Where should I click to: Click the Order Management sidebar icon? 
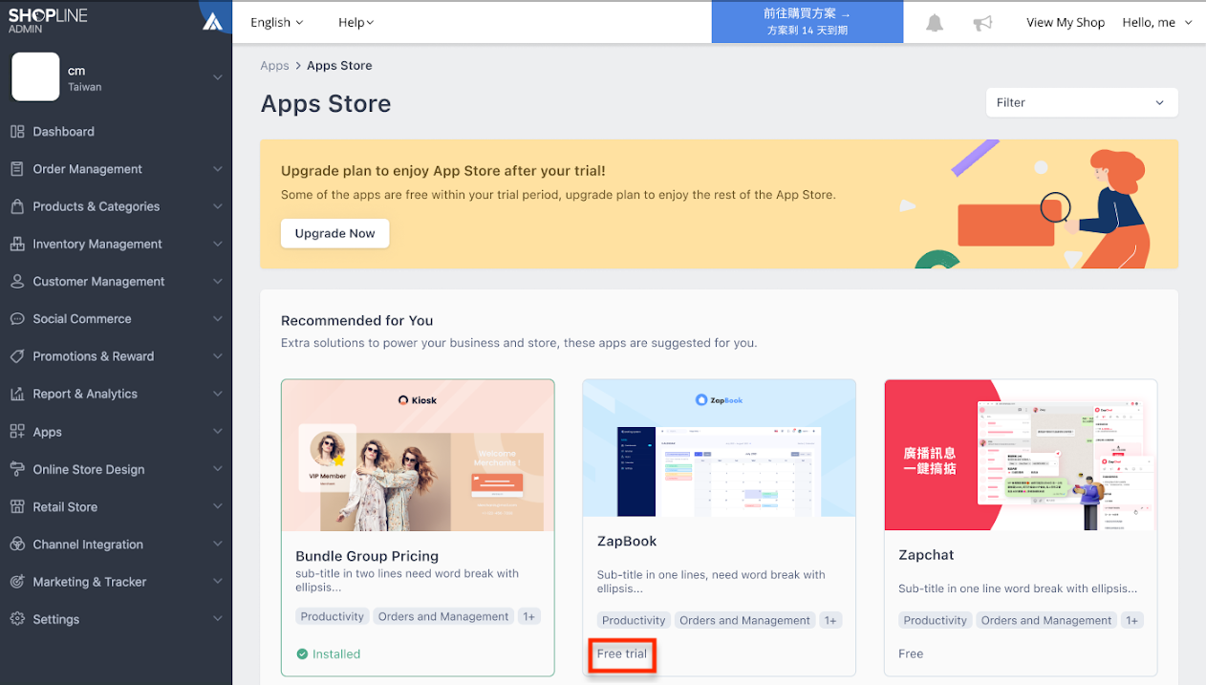coord(17,169)
